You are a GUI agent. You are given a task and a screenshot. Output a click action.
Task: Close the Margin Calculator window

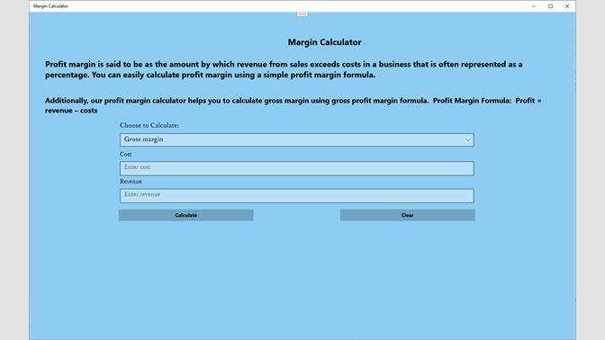click(x=567, y=6)
